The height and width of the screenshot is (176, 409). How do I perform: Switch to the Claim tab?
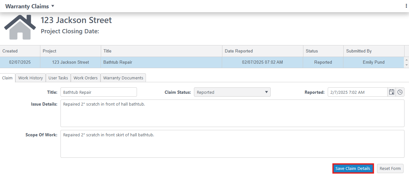(7, 78)
